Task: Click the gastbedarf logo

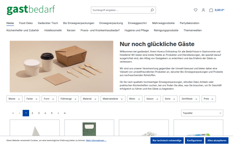Action: [31, 10]
